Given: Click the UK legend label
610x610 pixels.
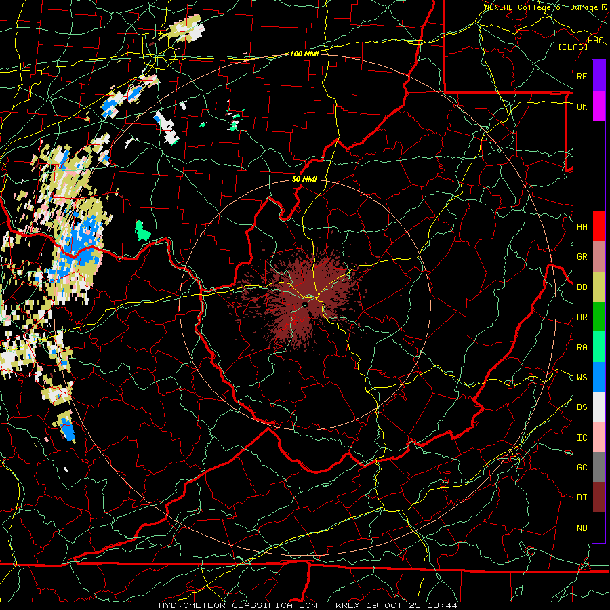Looking at the screenshot, I should [x=582, y=106].
